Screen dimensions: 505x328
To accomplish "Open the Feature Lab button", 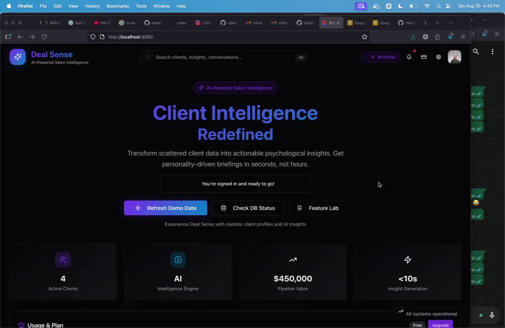I will 318,208.
